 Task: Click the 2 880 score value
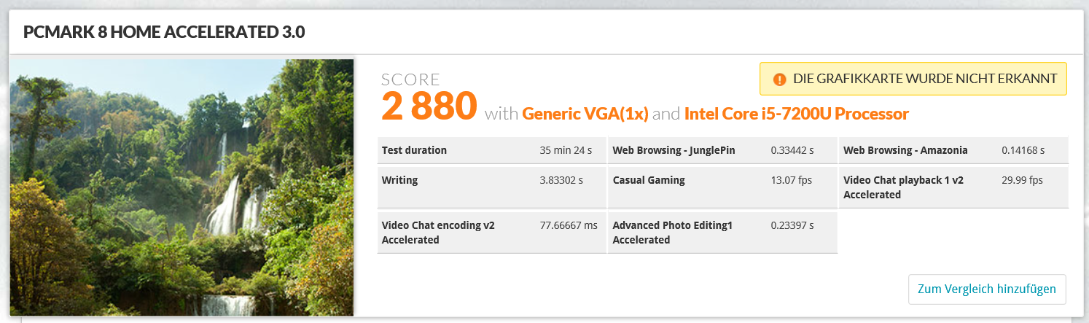(429, 106)
